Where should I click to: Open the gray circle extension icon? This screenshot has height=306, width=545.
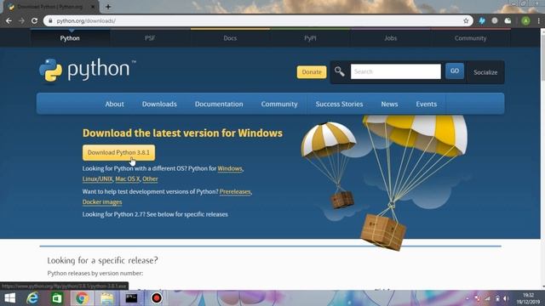click(495, 20)
